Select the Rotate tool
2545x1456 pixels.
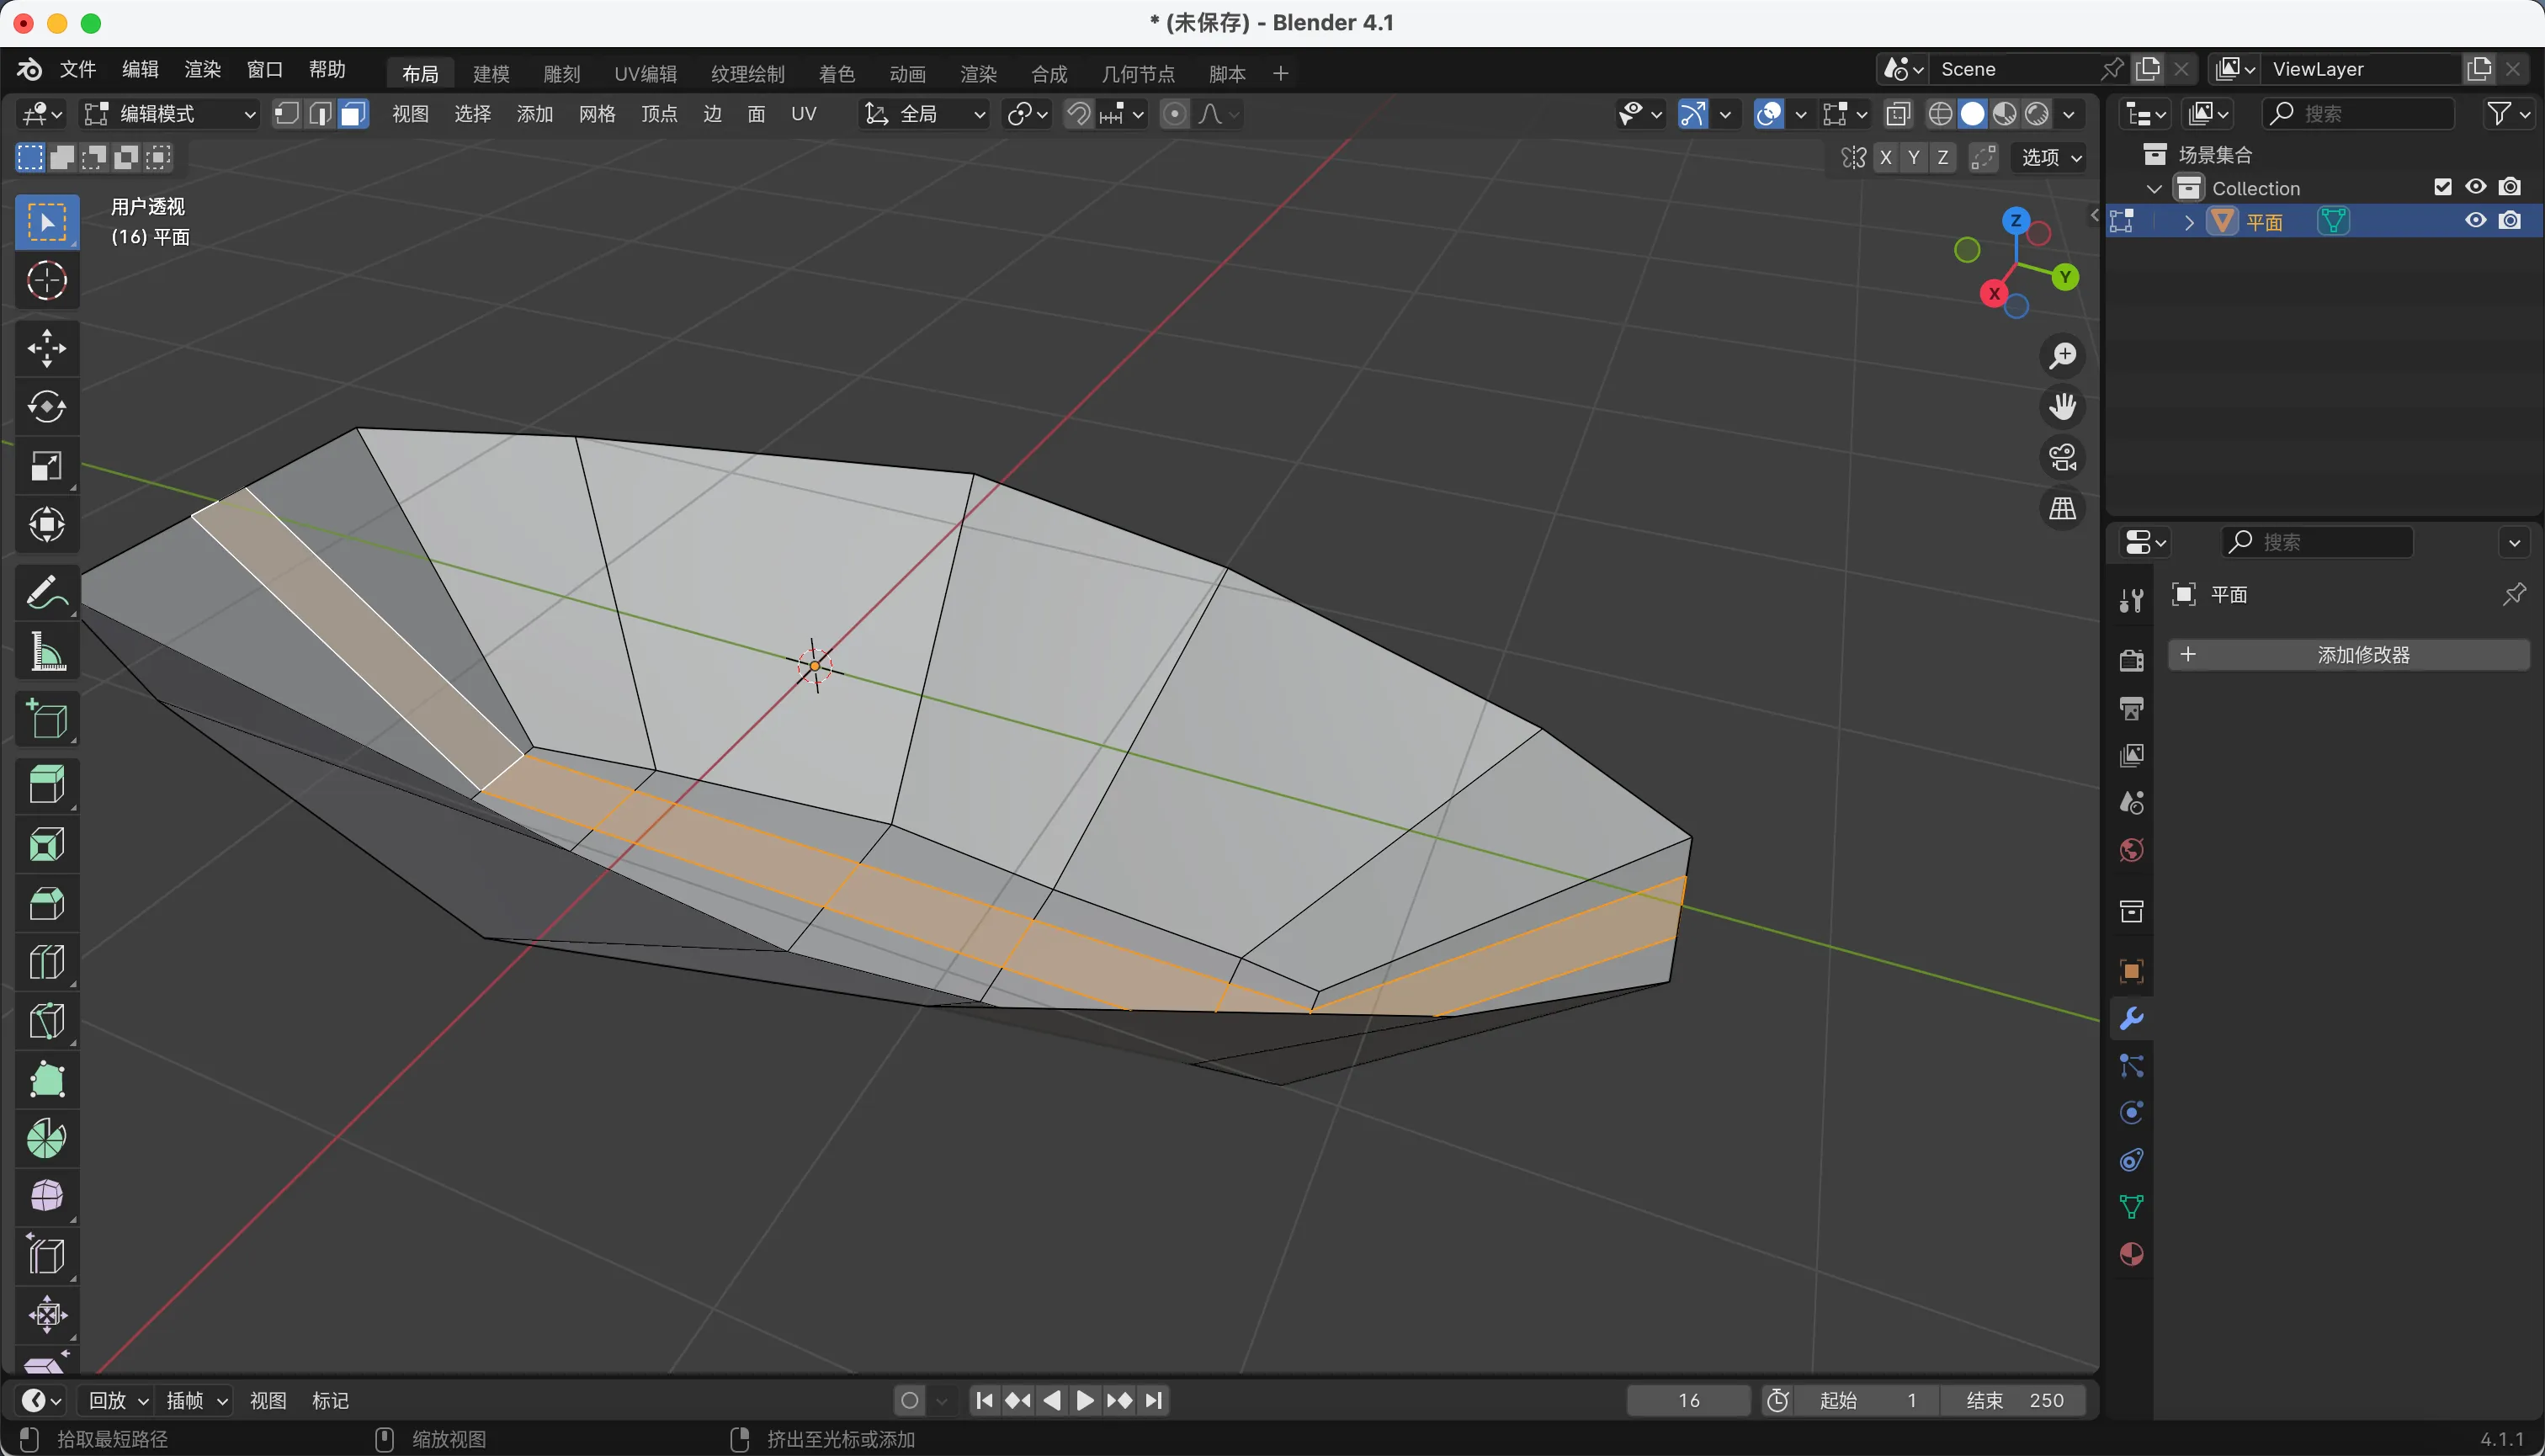click(x=47, y=407)
